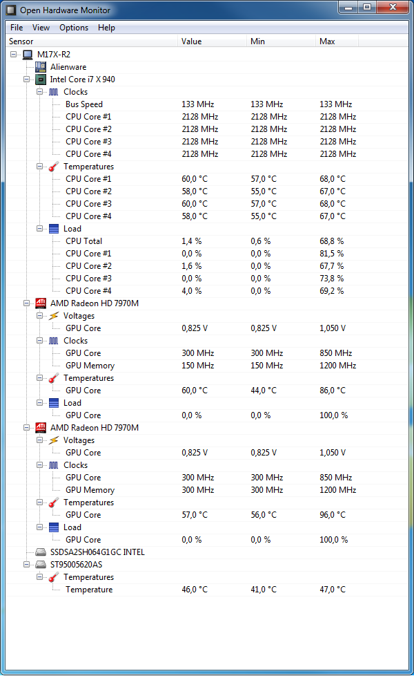The width and height of the screenshot is (414, 676).
Task: Collapse the CPU Temperatures group
Action: (x=39, y=167)
